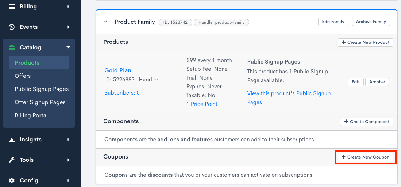The height and width of the screenshot is (187, 401).
Task: Expand the Insights submenu arrow
Action: (x=68, y=140)
